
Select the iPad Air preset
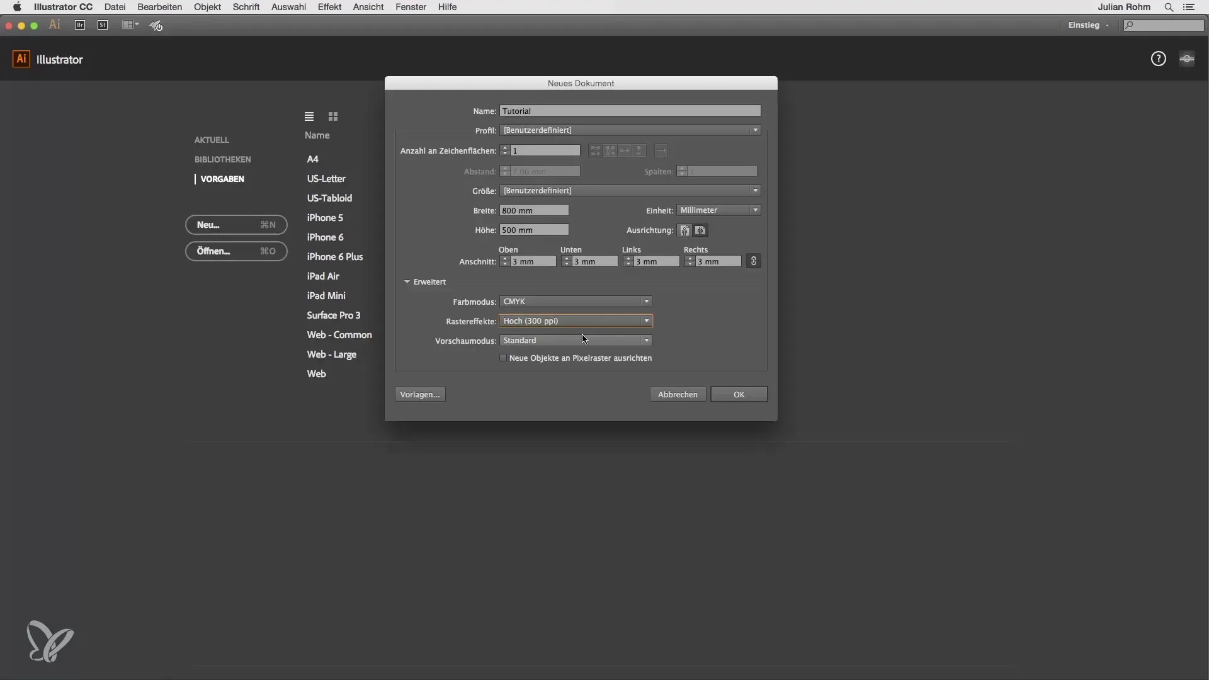click(323, 276)
